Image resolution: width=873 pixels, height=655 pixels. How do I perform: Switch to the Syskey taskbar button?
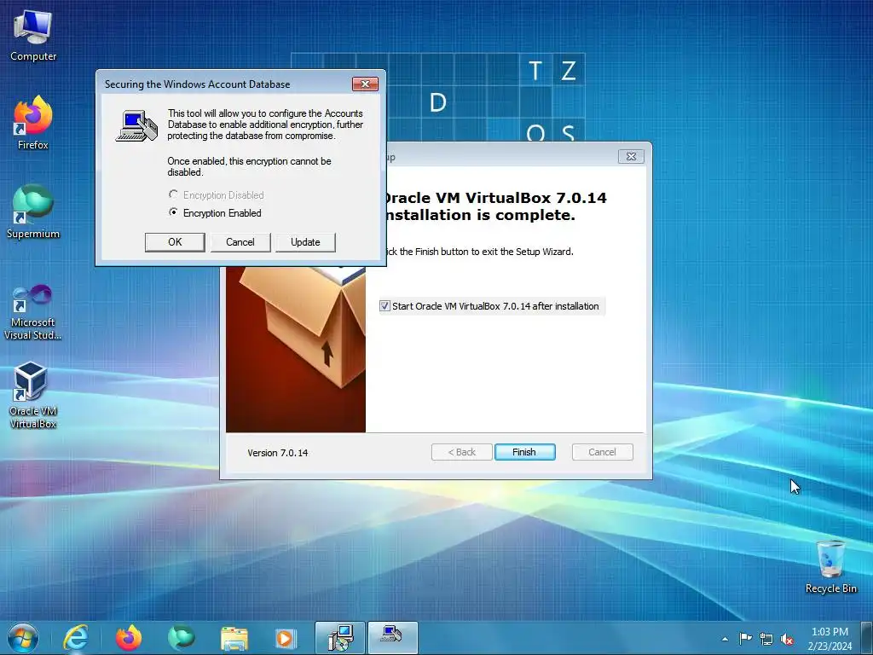[x=392, y=638]
